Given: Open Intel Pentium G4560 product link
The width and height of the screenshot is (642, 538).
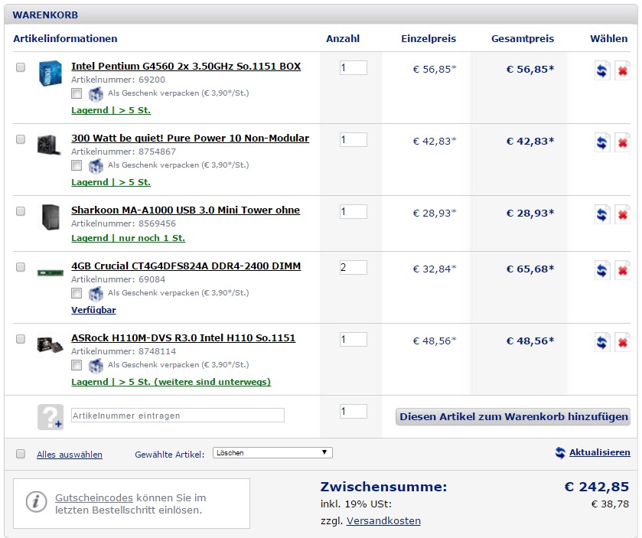Looking at the screenshot, I should point(186,67).
